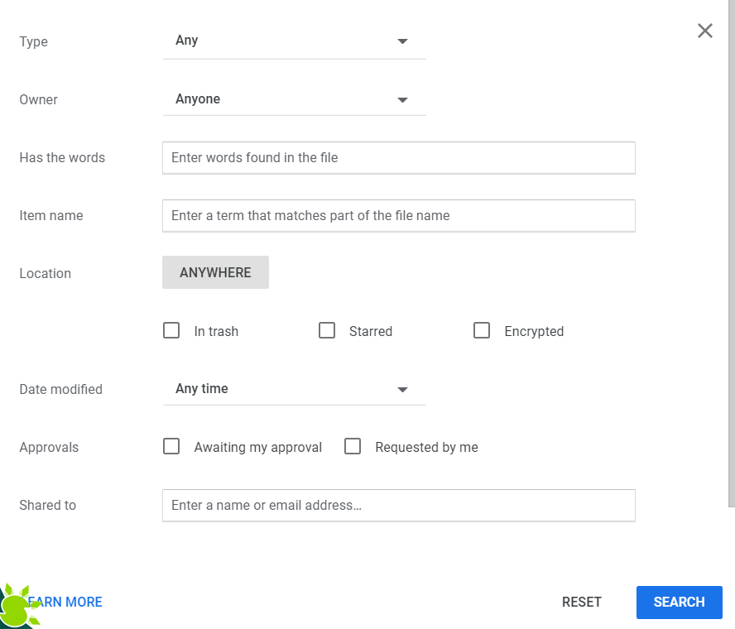This screenshot has height=629, width=735.
Task: Click the blue SEARCH button
Action: click(679, 602)
